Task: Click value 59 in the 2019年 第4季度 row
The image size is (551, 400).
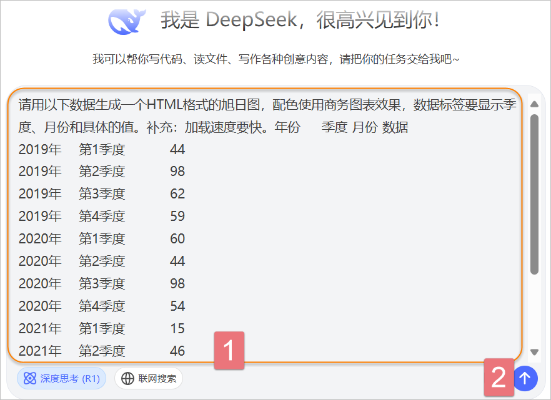Action: pos(177,217)
